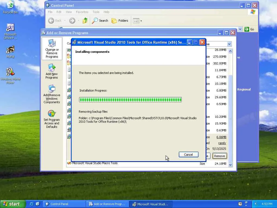
Task: Open Favorites menu in Control Panel
Action: coord(82,12)
